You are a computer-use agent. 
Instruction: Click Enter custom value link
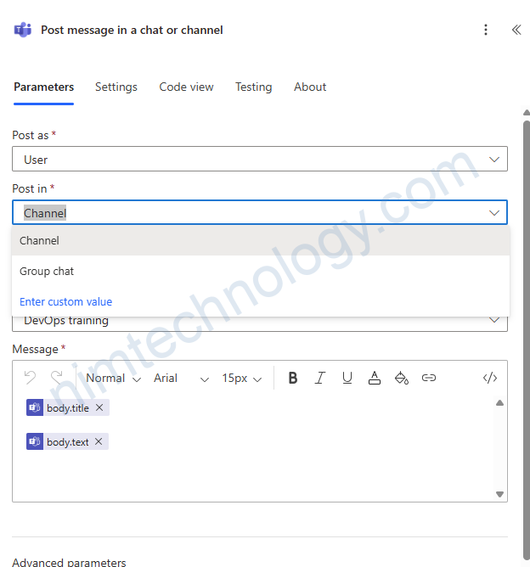coord(66,302)
